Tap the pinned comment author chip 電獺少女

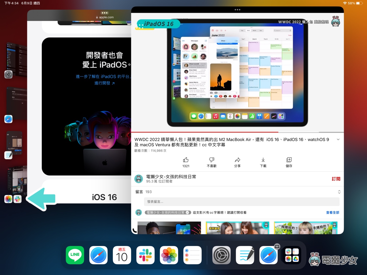pyautogui.click(x=168, y=213)
